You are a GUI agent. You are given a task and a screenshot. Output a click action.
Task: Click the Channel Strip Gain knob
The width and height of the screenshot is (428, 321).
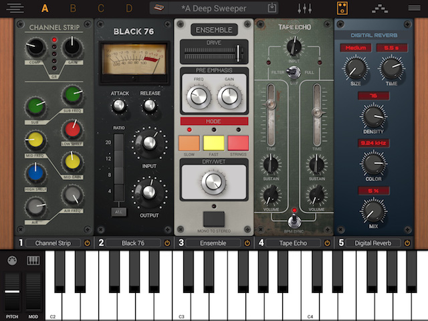click(73, 47)
